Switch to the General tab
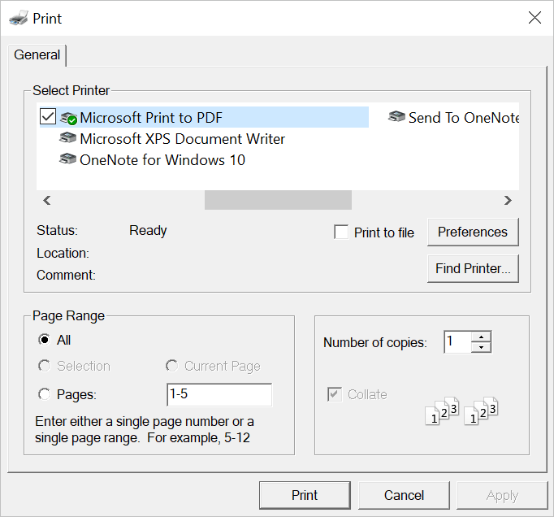The image size is (554, 517). click(37, 54)
